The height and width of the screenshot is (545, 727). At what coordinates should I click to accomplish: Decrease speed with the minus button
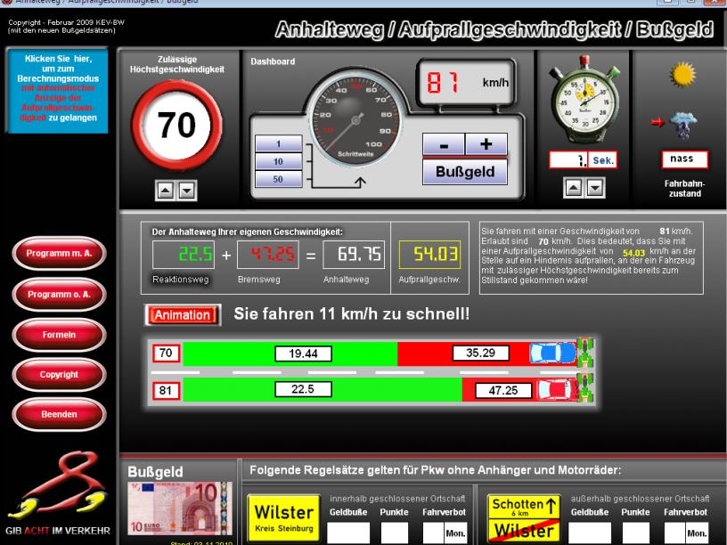(444, 144)
